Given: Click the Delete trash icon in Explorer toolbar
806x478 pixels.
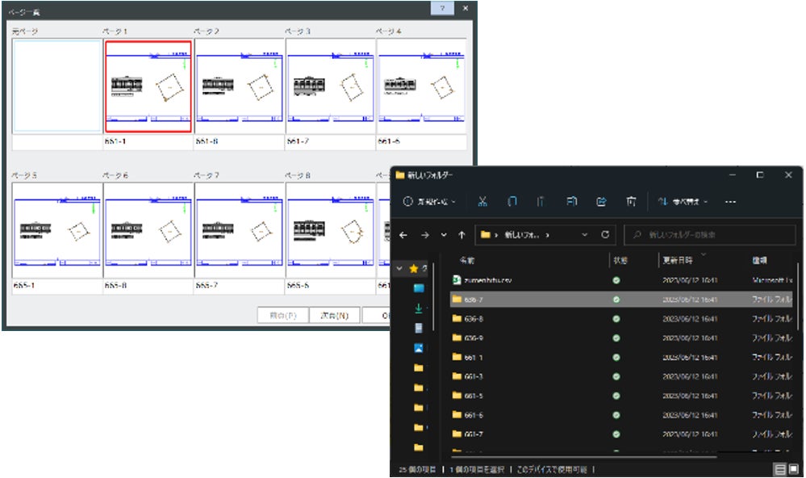Looking at the screenshot, I should [631, 202].
